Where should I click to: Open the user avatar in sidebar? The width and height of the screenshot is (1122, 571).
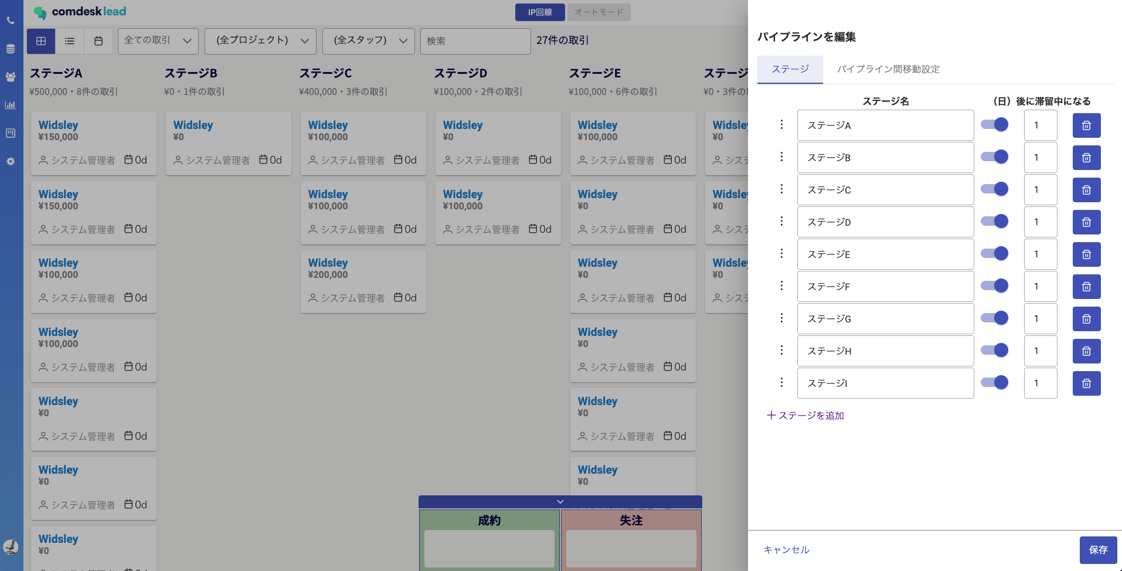pos(11,547)
